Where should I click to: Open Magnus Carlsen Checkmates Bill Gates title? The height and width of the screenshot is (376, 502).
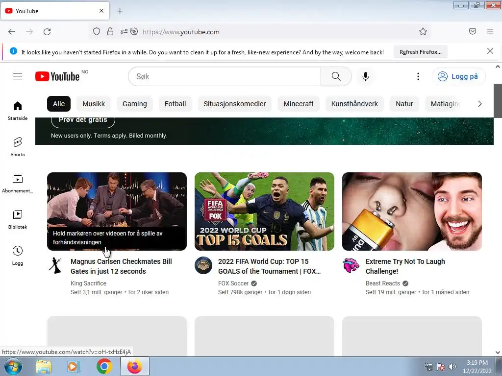121,266
